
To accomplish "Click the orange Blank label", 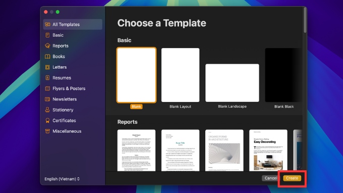I will (x=136, y=107).
